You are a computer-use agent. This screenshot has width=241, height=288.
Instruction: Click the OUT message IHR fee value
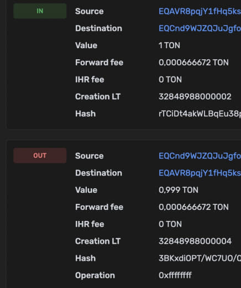170,224
